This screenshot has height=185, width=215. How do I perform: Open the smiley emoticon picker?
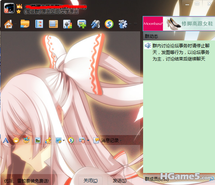16,140
